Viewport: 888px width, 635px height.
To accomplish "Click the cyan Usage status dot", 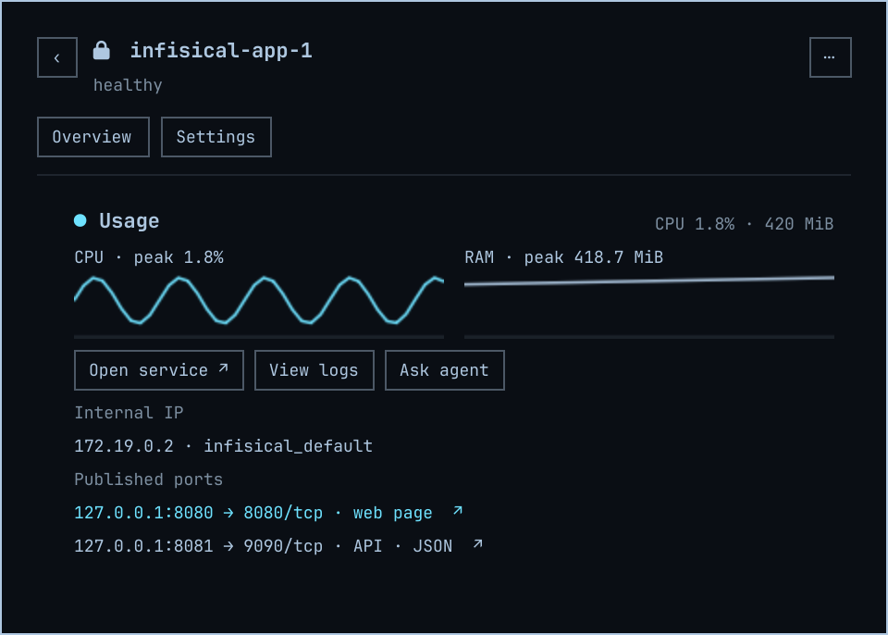I will click(x=80, y=220).
